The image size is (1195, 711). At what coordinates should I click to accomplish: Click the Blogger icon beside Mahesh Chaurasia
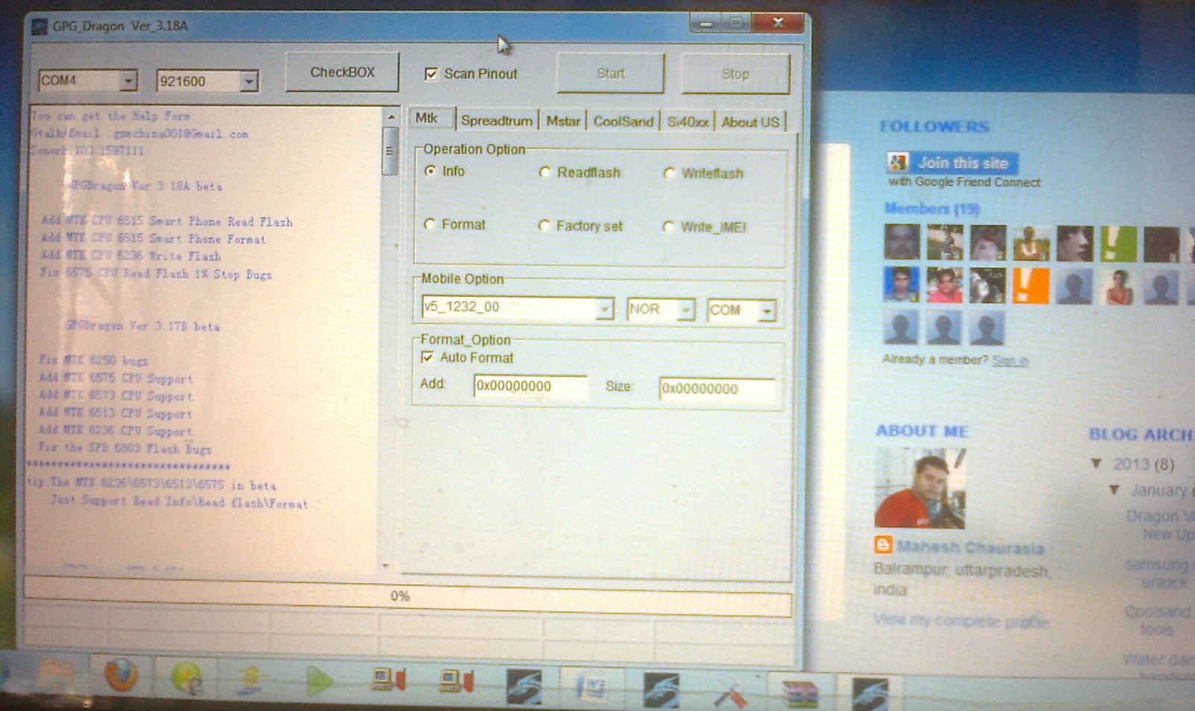[883, 545]
